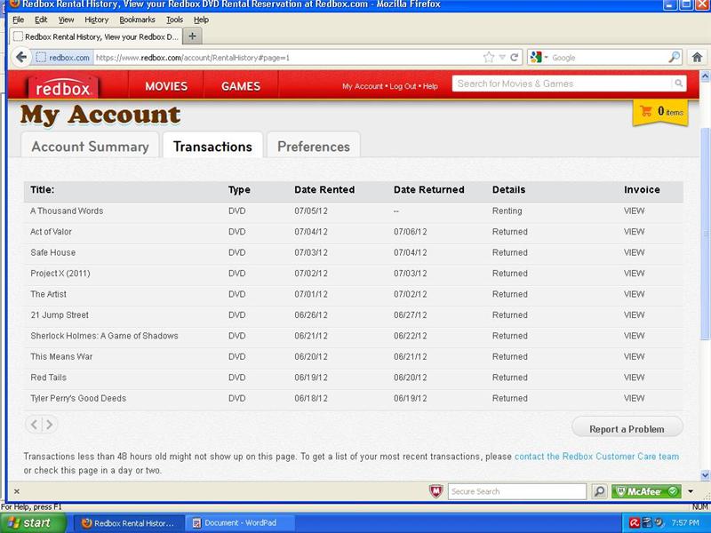Go to the previous transactions page arrow
The height and width of the screenshot is (533, 711).
pos(34,425)
